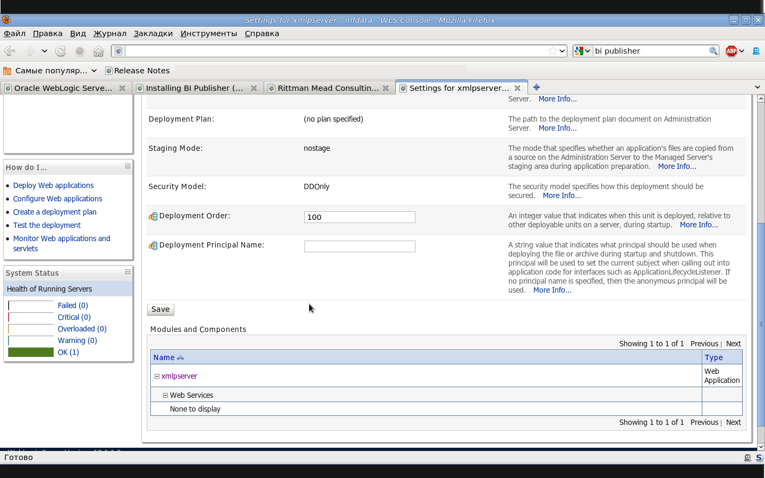Open More Info for Staging Mode
The height and width of the screenshot is (478, 765).
(677, 166)
